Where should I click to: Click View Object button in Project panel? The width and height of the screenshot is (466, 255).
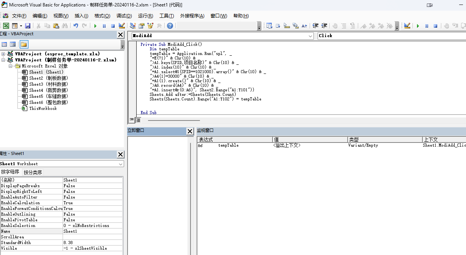tap(13, 44)
